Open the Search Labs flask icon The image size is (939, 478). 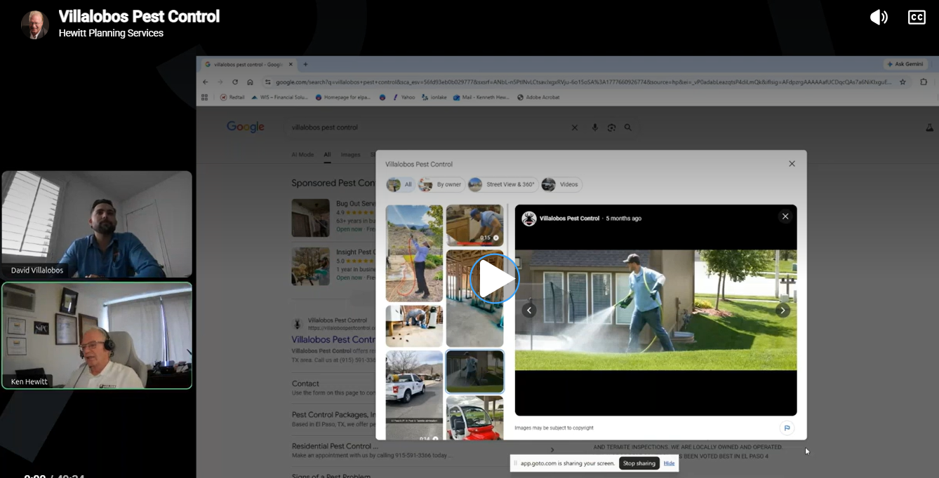point(930,128)
